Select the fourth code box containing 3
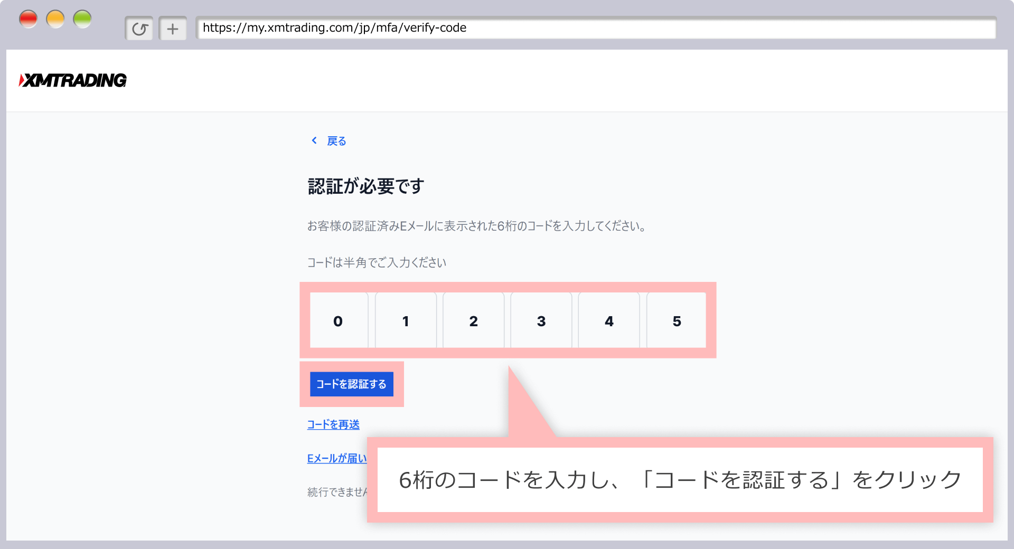The image size is (1014, 549). coord(541,320)
